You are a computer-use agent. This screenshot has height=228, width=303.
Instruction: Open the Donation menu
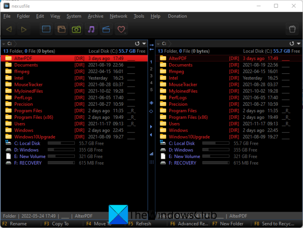point(177,16)
